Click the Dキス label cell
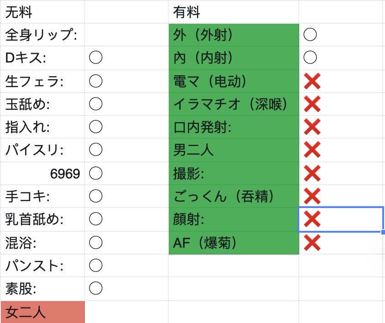The image size is (385, 323). [x=42, y=58]
